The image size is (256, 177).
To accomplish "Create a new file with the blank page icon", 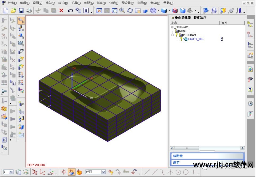I will click(x=6, y=11).
